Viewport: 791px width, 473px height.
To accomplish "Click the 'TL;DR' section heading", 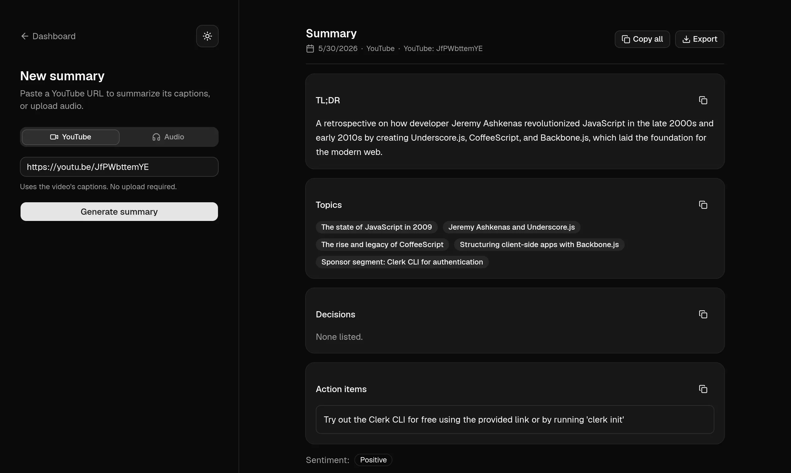I will 328,101.
